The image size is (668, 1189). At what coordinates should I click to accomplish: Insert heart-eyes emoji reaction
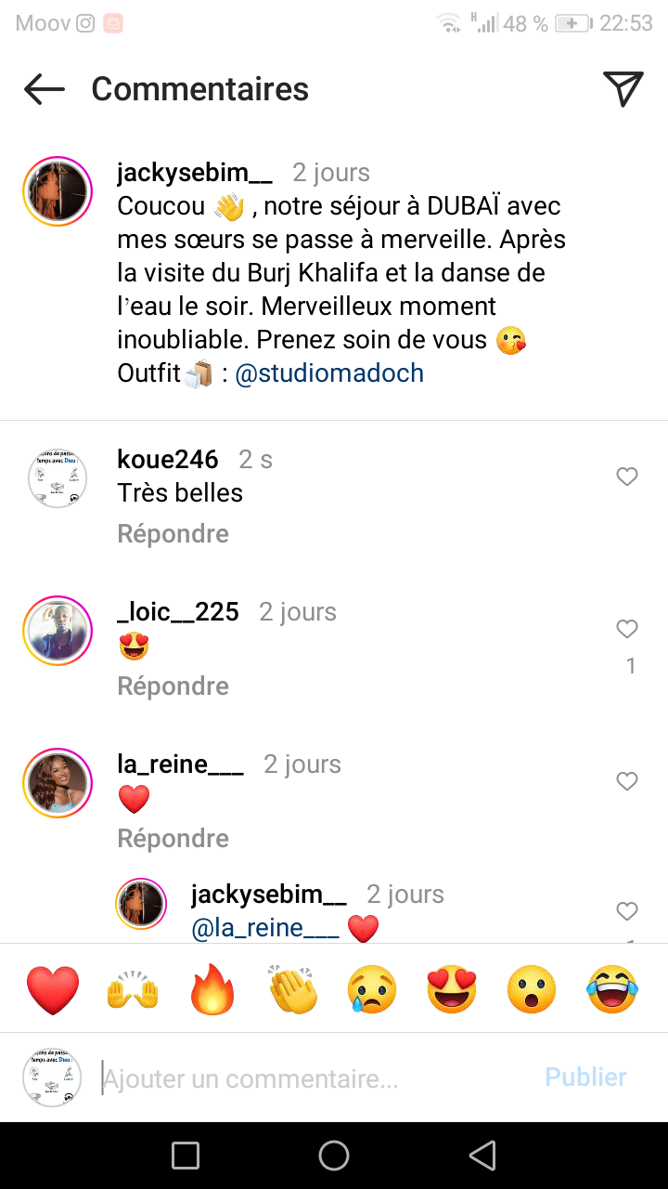[x=452, y=990]
